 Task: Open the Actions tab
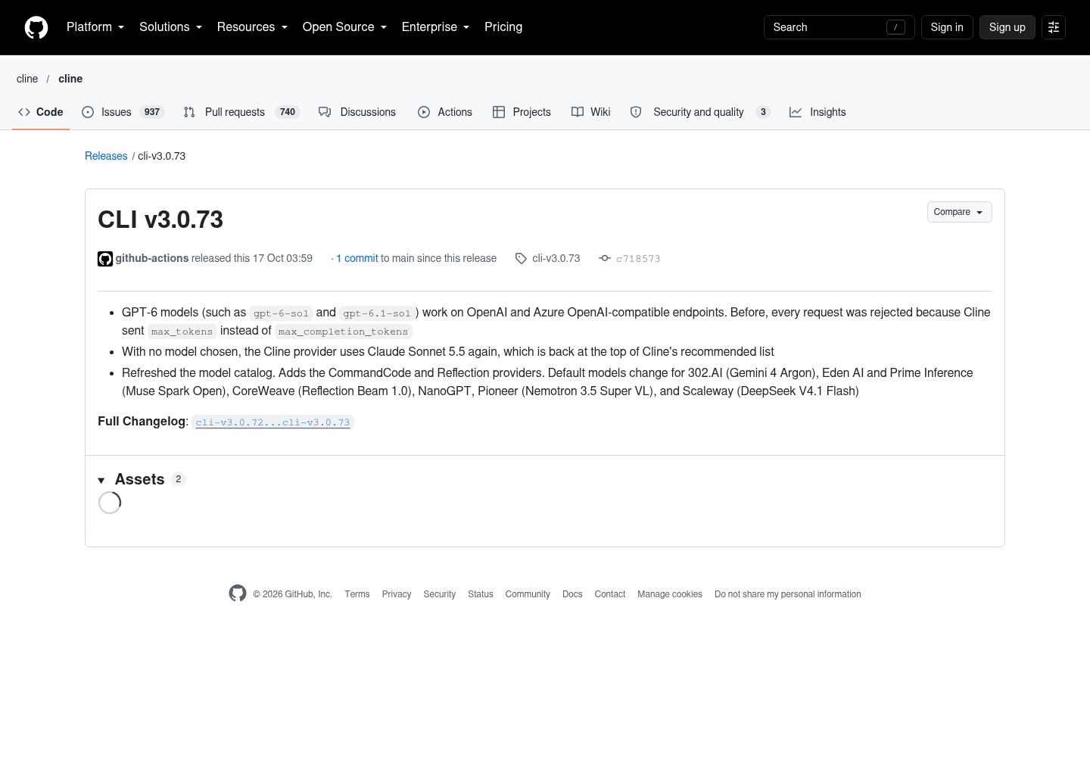[x=445, y=112]
